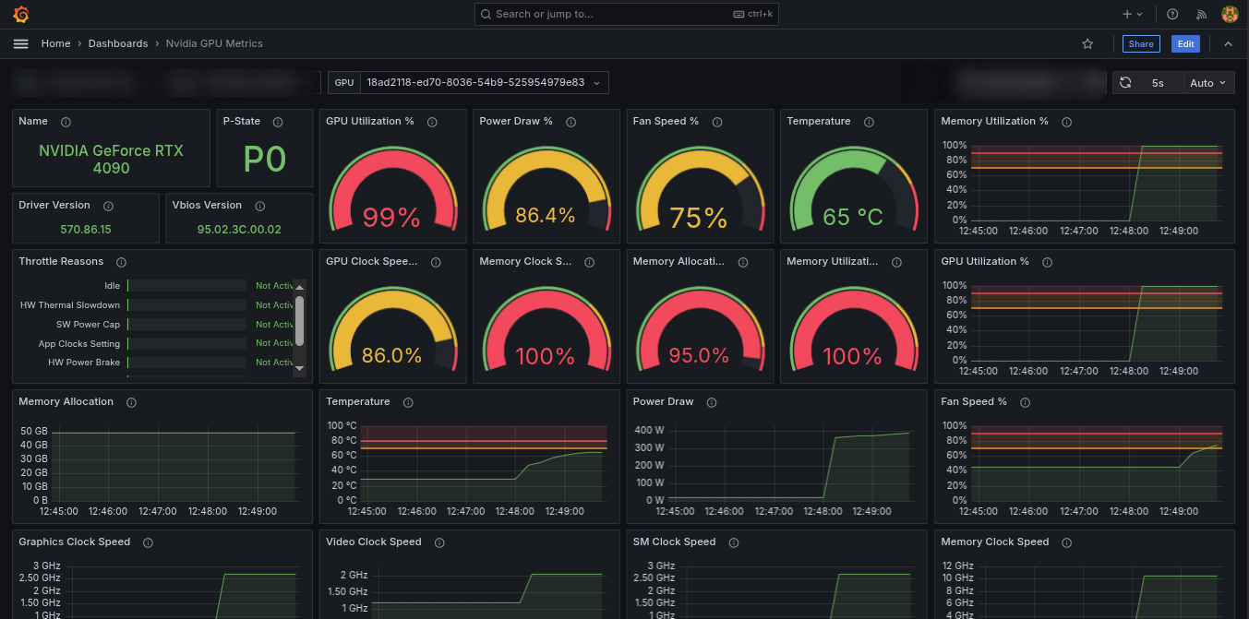
Task: Show info icon for Power Draw % gauge
Action: click(570, 122)
